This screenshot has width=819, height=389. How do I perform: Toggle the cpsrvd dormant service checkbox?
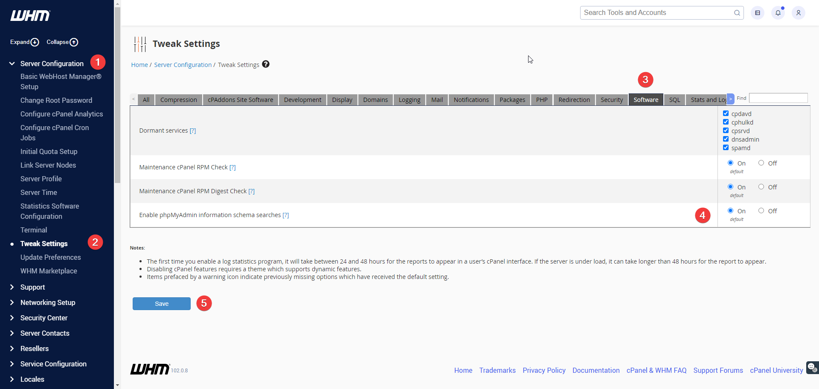coord(726,131)
